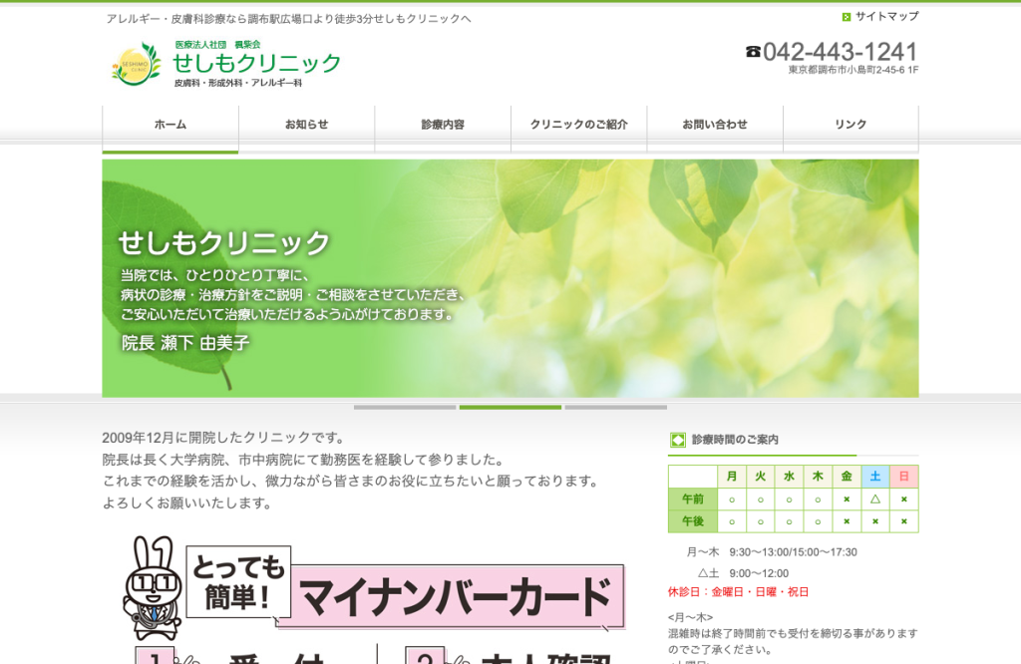This screenshot has height=664, width=1021.
Task: Switch to the first slideshow indicator
Action: (x=405, y=408)
